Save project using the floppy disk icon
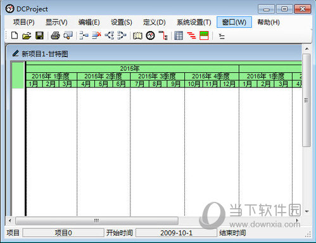The width and height of the screenshot is (316, 243). pos(39,35)
